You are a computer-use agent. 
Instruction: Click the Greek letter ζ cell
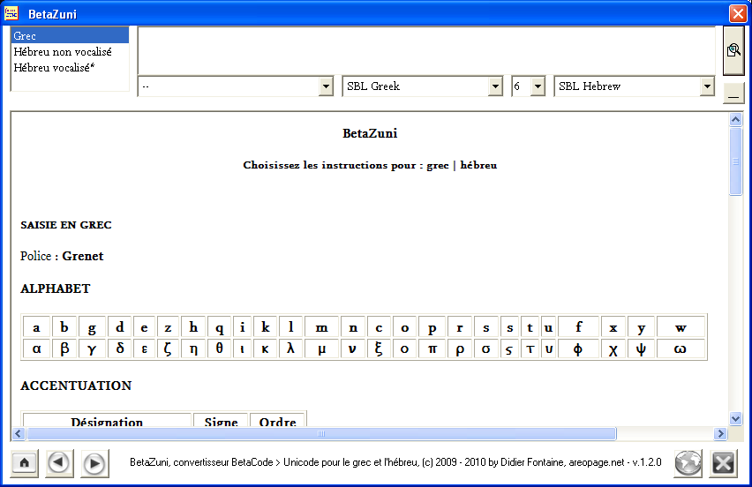[168, 349]
